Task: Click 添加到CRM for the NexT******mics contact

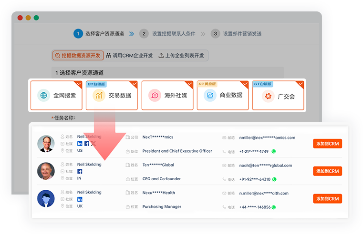Action: click(x=327, y=144)
